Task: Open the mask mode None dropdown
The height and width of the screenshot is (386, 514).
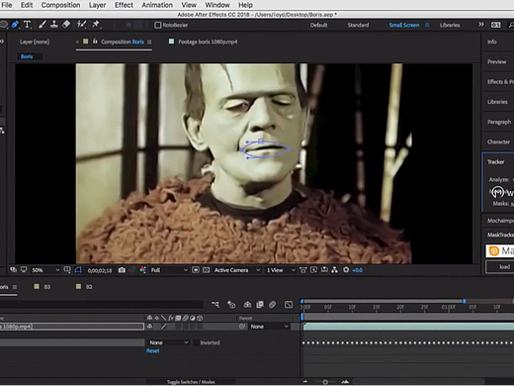Action: pyautogui.click(x=168, y=342)
